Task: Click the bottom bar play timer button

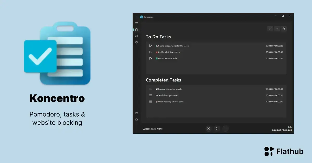Action: coord(217,128)
